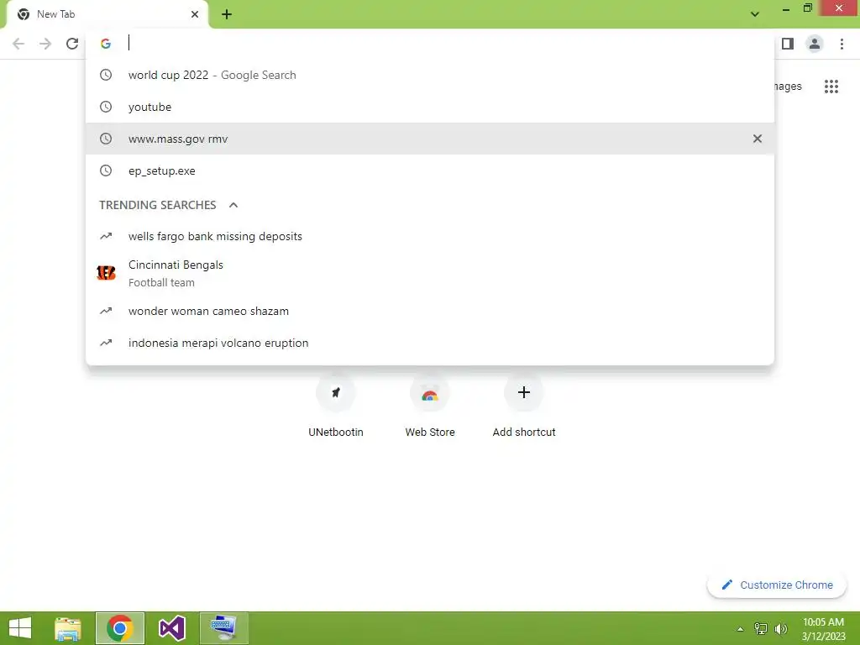The width and height of the screenshot is (860, 645).
Task: Click the Google logo in address bar
Action: pyautogui.click(x=106, y=44)
